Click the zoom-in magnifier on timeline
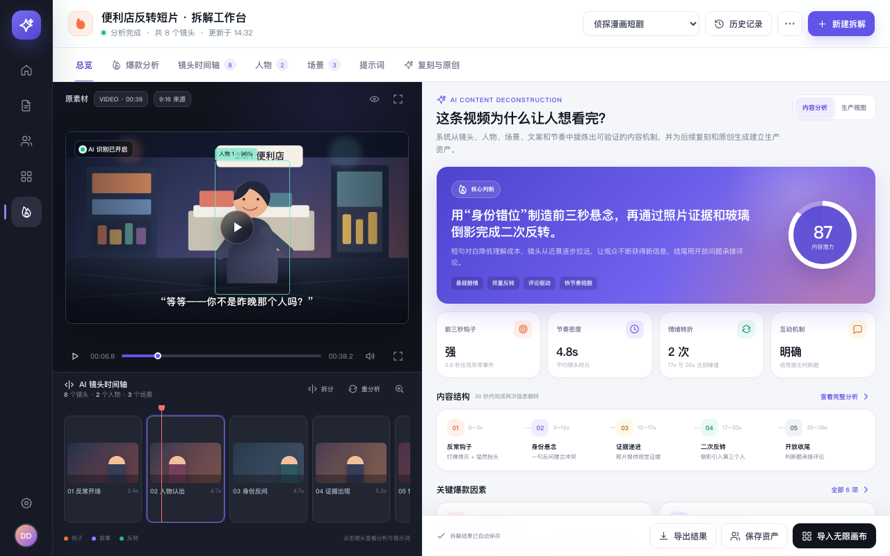Screen dimensions: 890x556 (x=399, y=389)
